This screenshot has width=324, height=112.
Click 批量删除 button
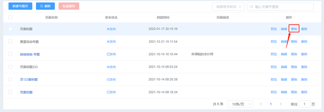coord(69,6)
